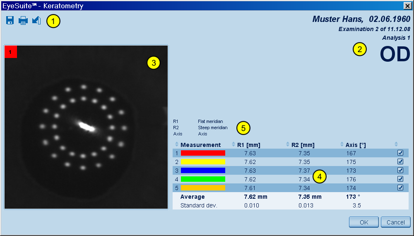Uncheck measurement 1 checkbox
The width and height of the screenshot is (414, 236).
pos(400,153)
